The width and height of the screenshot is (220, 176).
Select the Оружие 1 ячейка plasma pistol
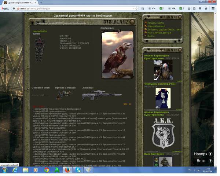coord(64,95)
